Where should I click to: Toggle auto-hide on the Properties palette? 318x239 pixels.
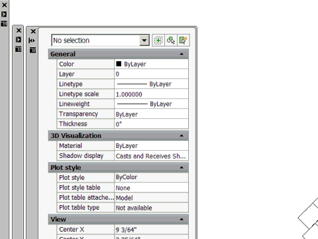tap(32, 40)
